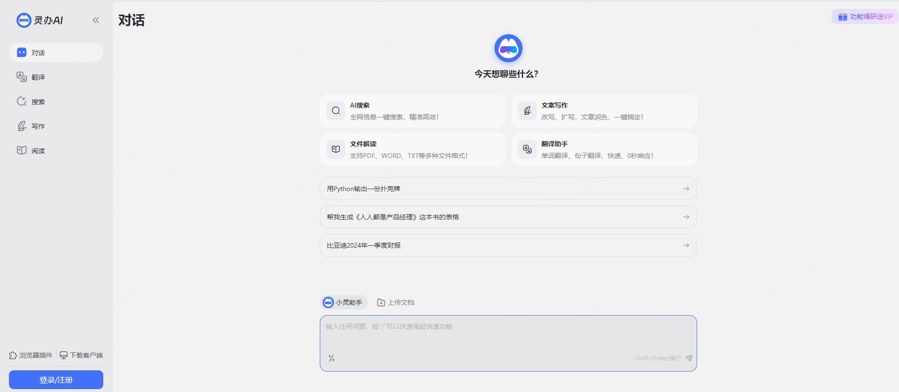Image resolution: width=899 pixels, height=392 pixels.
Task: Click the 对话 page heading
Action: coord(132,20)
